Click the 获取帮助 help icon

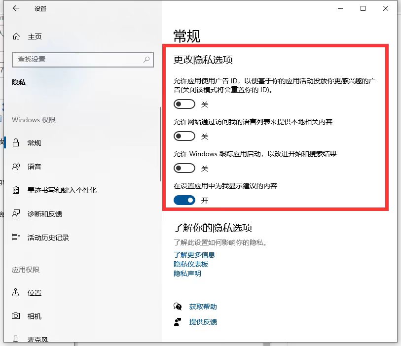click(x=178, y=306)
